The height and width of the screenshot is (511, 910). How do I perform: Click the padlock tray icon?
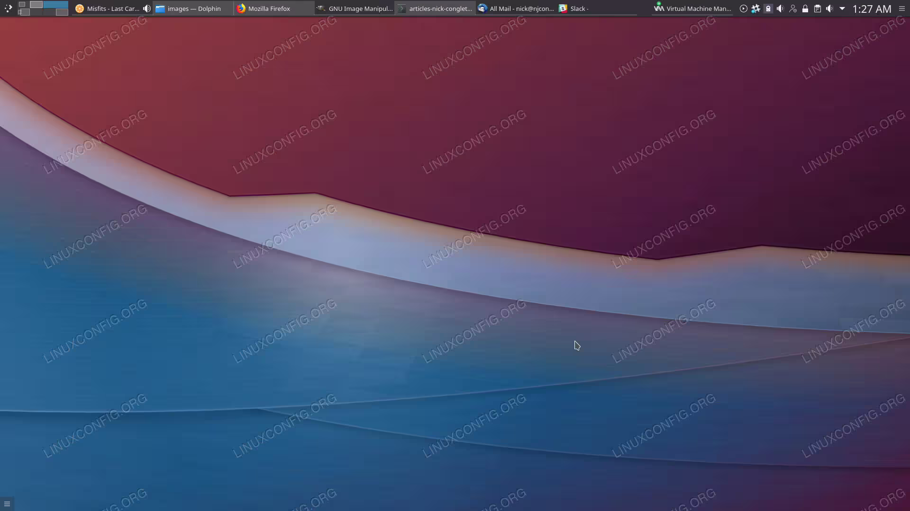[805, 9]
